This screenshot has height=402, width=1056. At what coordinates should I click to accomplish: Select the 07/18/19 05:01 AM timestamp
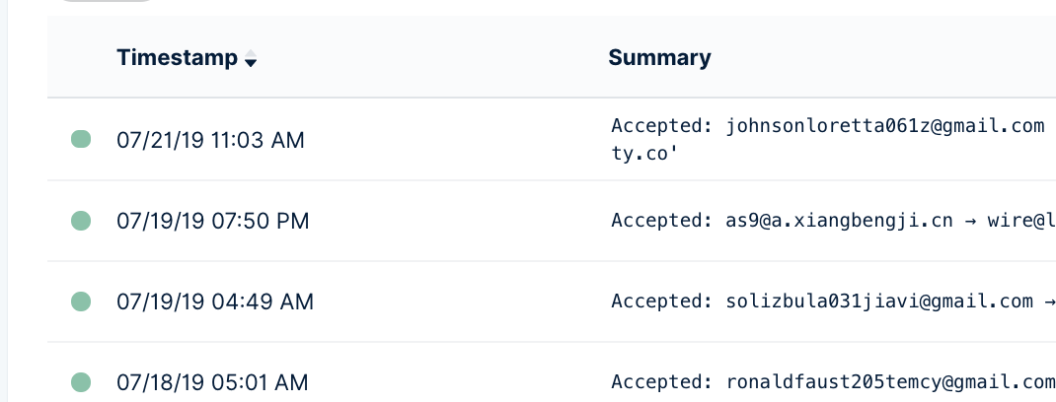click(x=212, y=382)
